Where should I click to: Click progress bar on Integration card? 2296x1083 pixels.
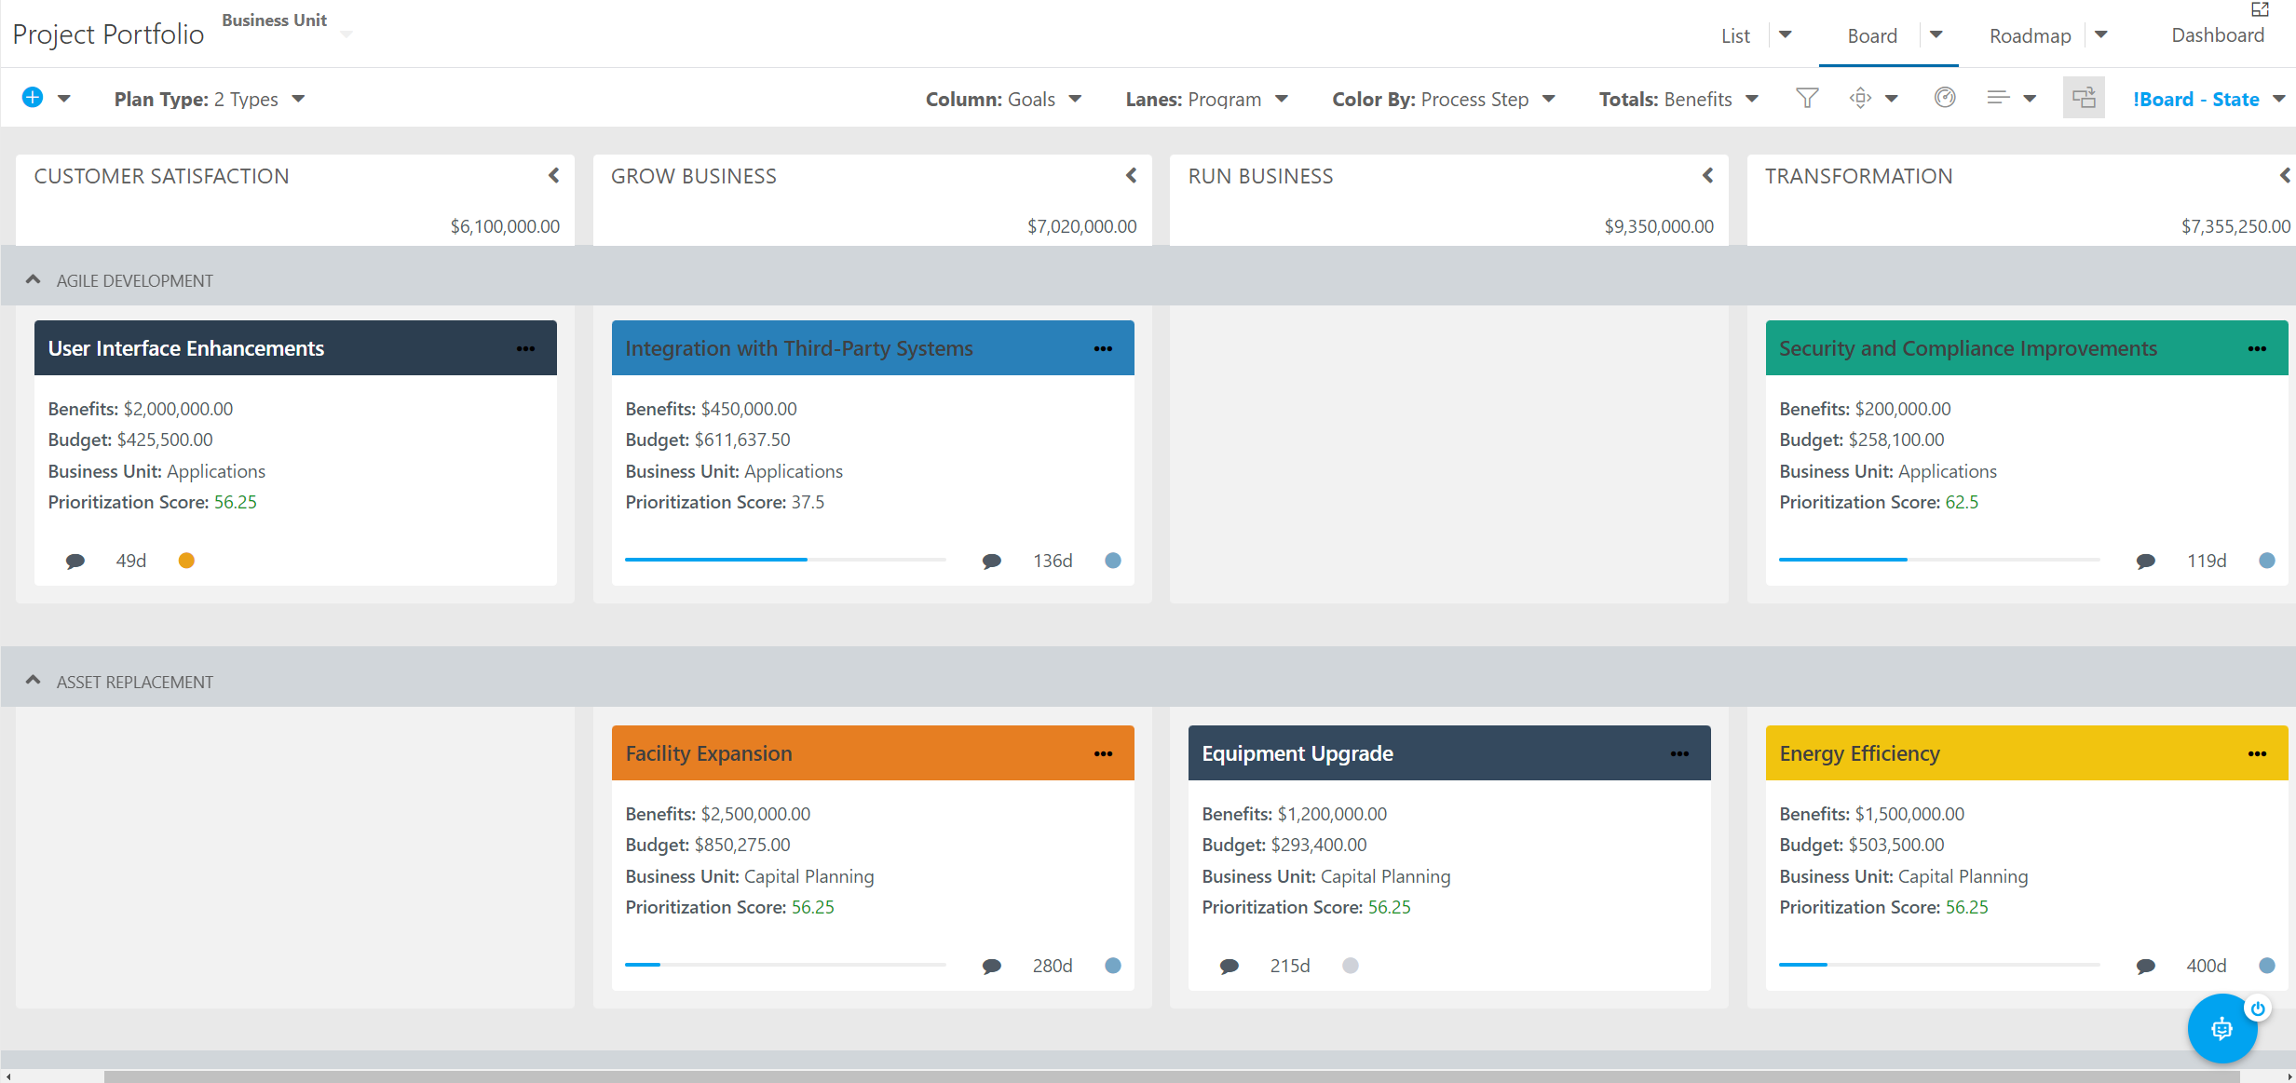coord(785,560)
